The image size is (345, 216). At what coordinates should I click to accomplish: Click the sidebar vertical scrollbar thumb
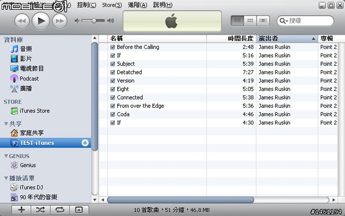(x=95, y=97)
